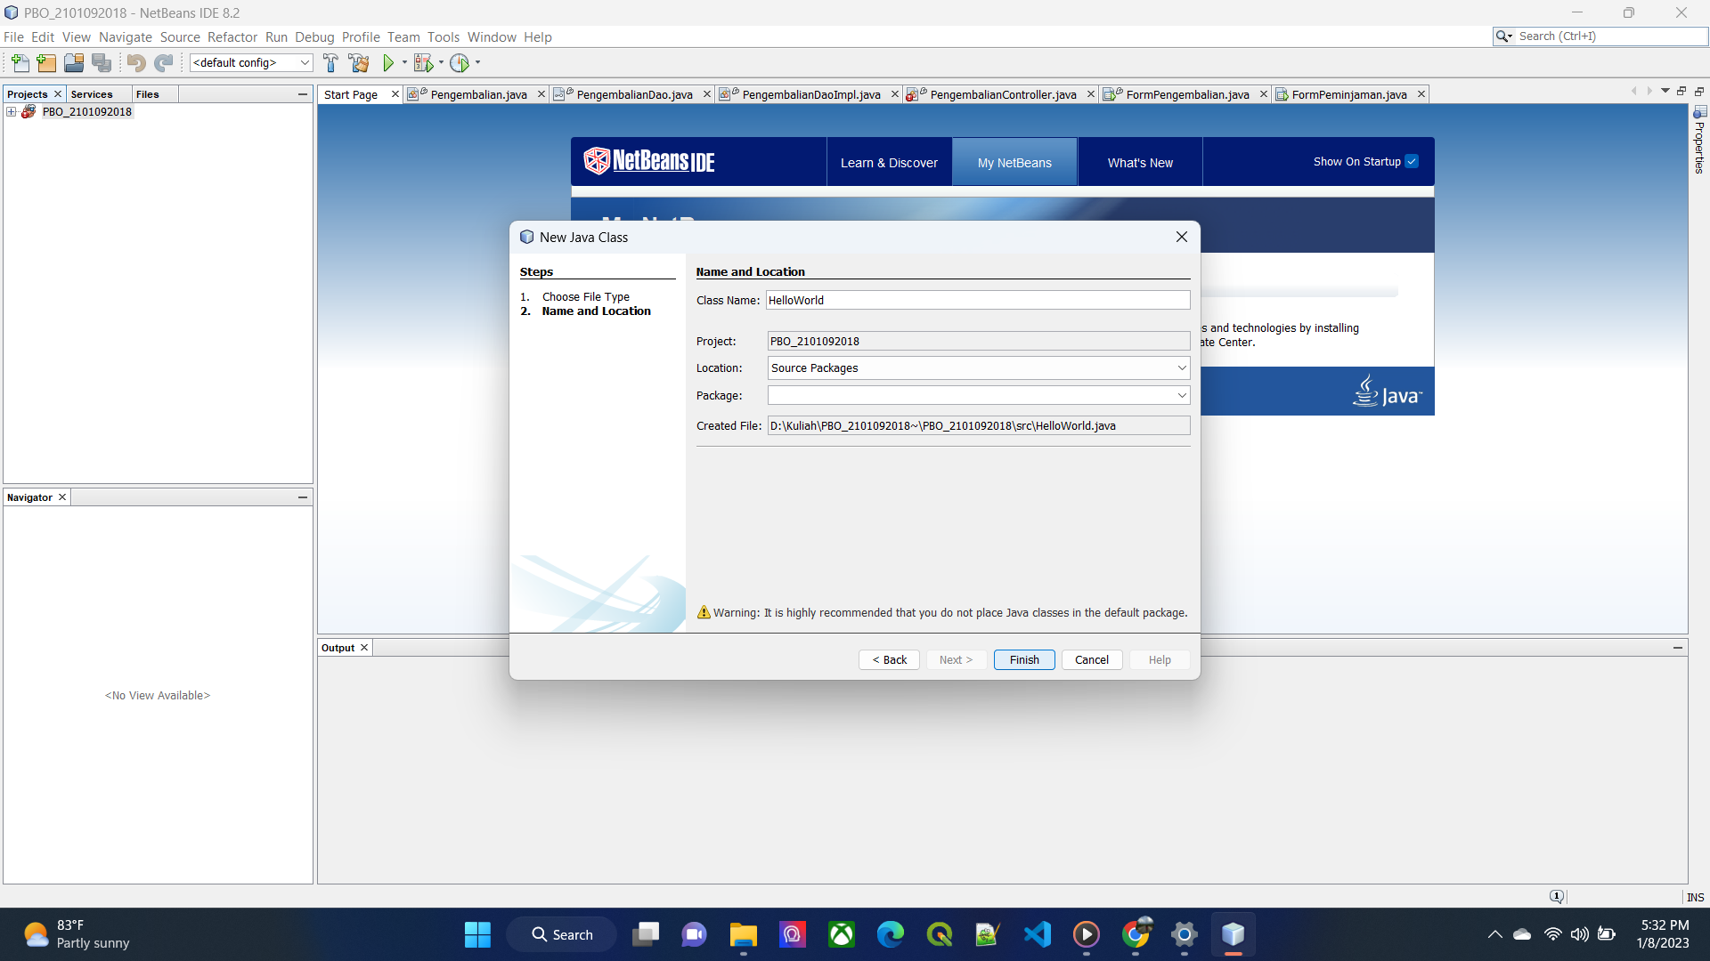Click the Back button in the dialog
This screenshot has height=961, width=1710.
(889, 659)
